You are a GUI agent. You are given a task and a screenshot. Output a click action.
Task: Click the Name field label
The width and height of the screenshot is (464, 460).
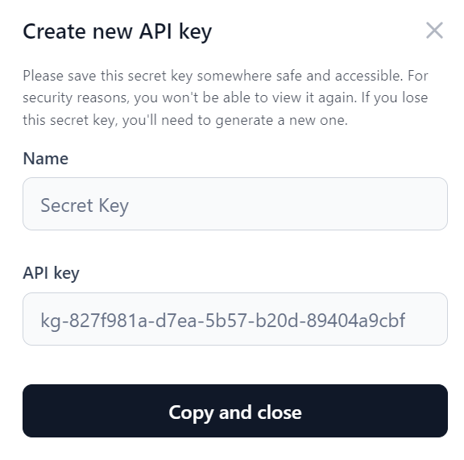point(46,159)
